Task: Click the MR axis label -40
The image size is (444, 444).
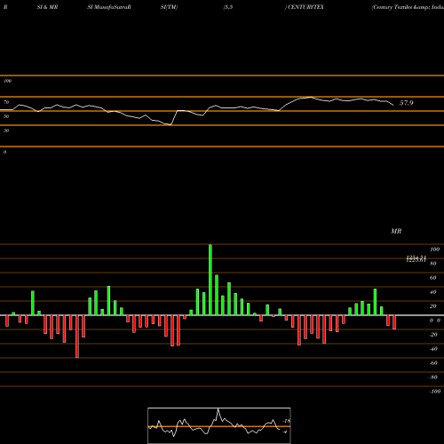Action: pos(433,349)
